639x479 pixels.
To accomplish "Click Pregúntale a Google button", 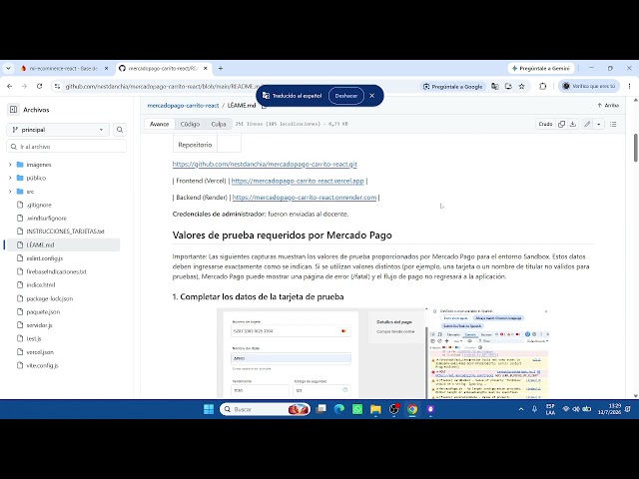I will click(x=452, y=87).
